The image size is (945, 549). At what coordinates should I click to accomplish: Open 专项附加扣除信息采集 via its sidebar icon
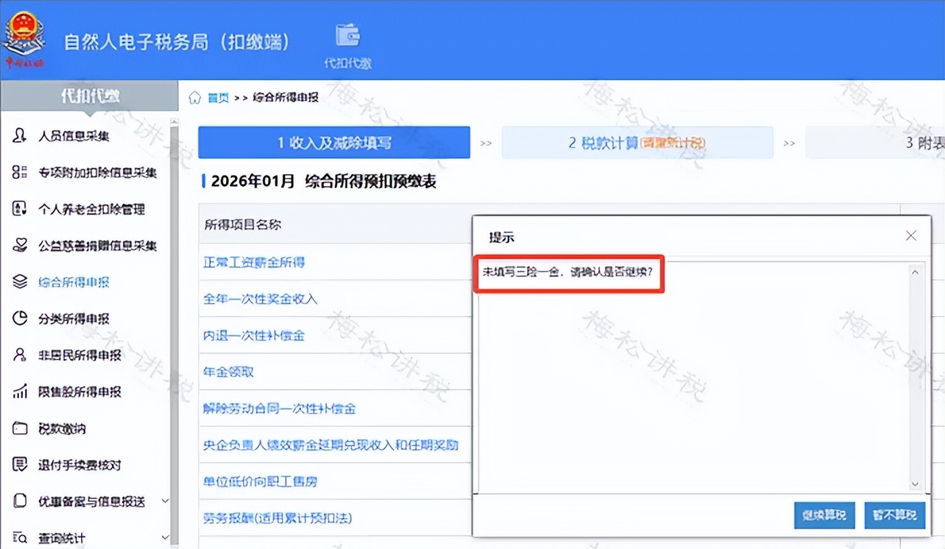pyautogui.click(x=18, y=173)
